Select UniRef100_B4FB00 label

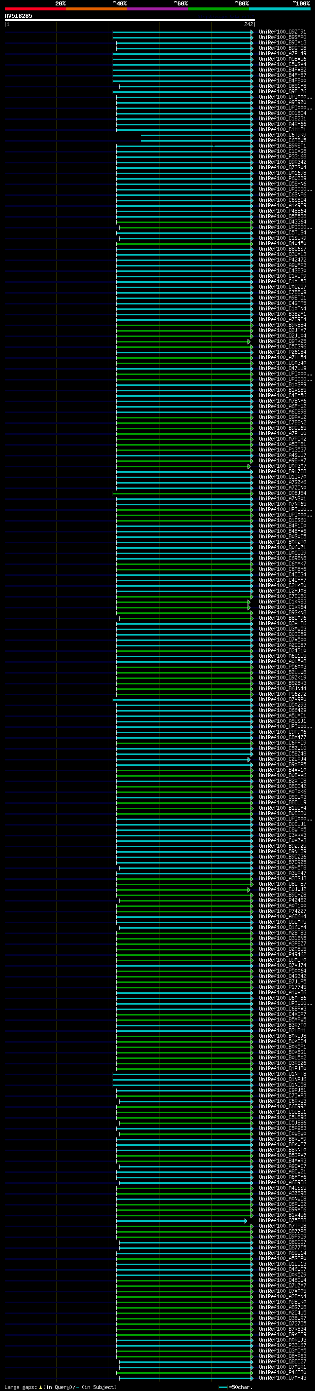click(282, 80)
